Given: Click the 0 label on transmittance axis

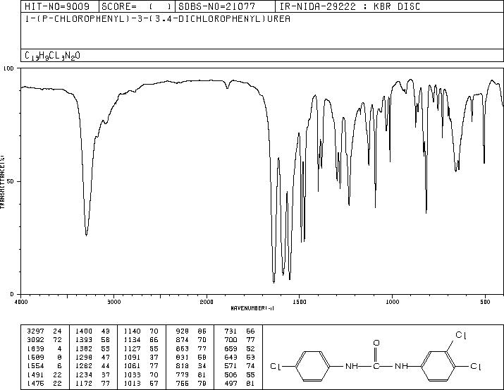Looking at the screenshot, I should (12, 294).
